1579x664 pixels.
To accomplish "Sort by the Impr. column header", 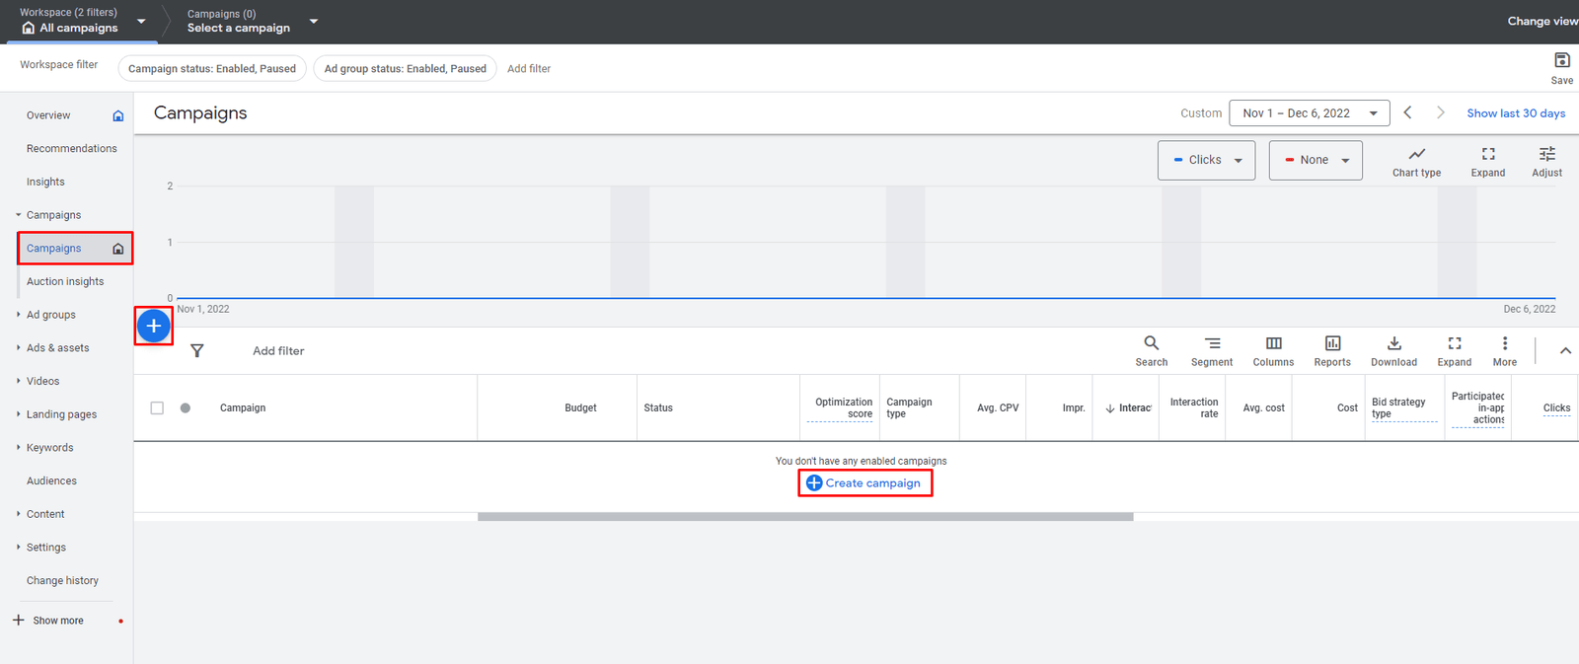I will pos(1074,407).
